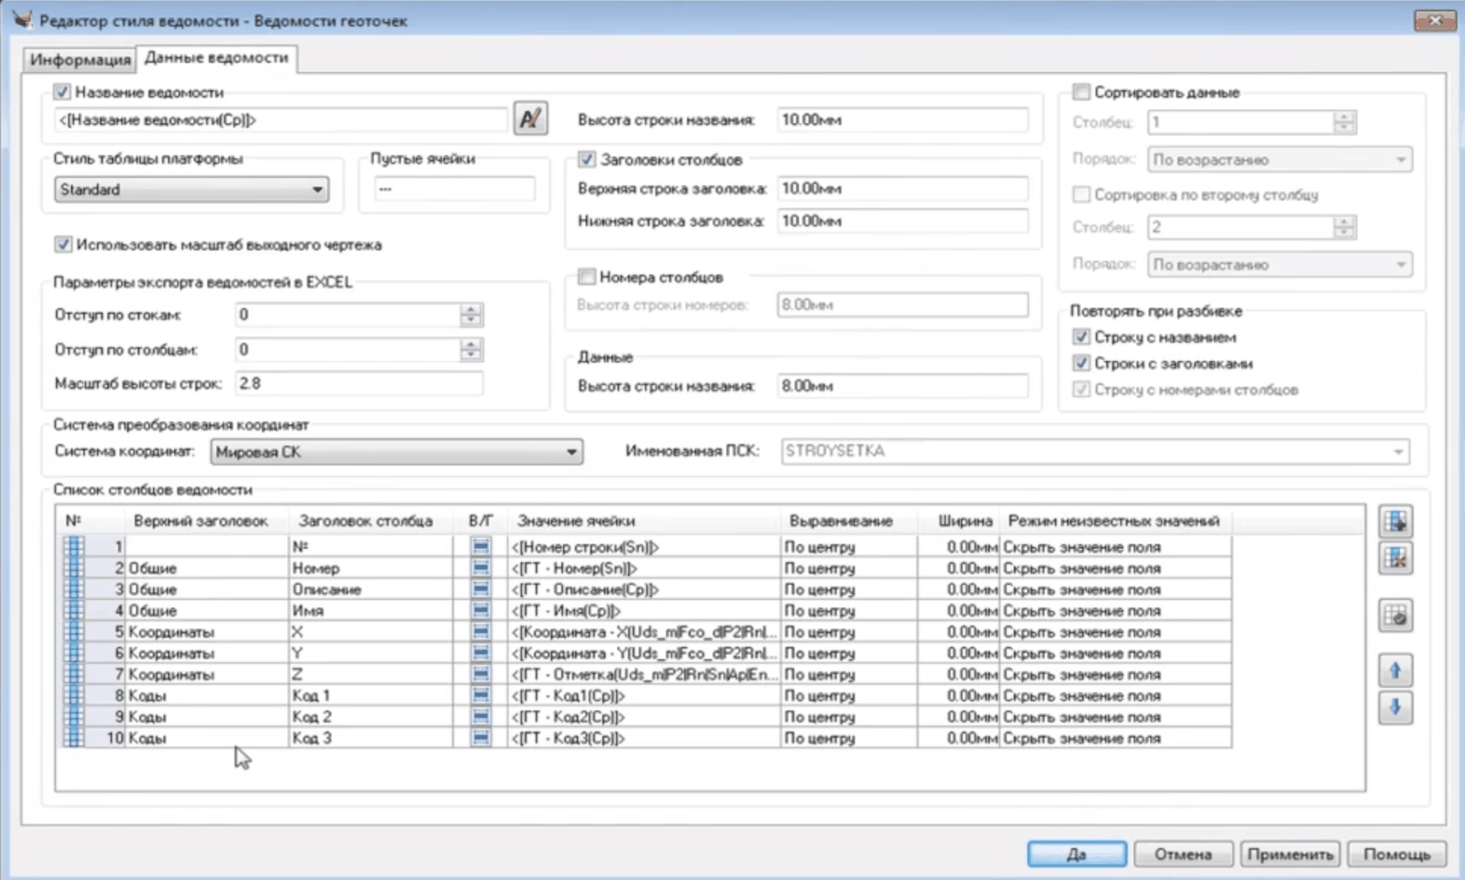Click Отступ по стокам spinner arrows
This screenshot has width=1465, height=880.
click(471, 315)
